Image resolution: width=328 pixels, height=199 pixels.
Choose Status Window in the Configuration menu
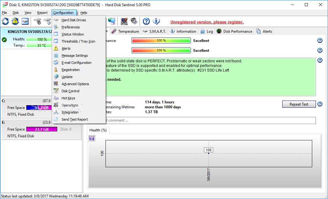[79, 34]
